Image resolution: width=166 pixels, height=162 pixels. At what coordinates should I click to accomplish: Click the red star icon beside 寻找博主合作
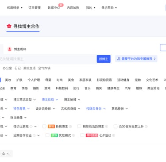pos(9,26)
